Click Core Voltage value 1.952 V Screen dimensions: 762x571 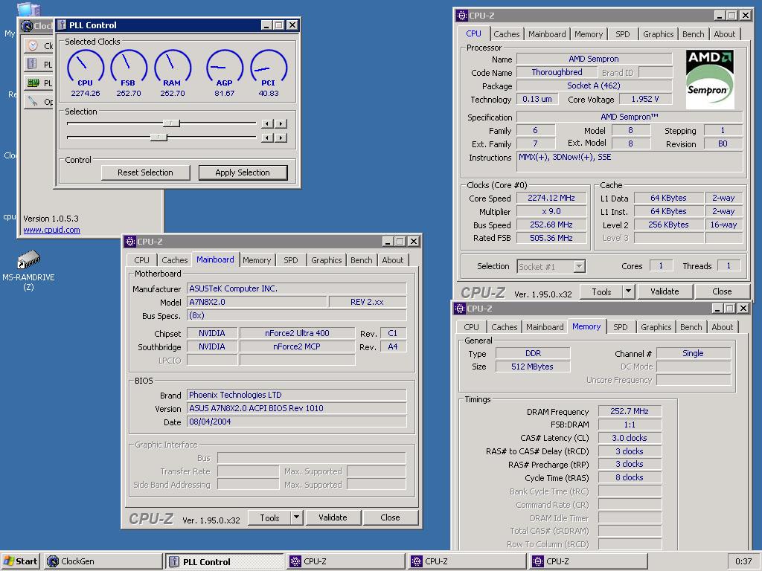[645, 99]
